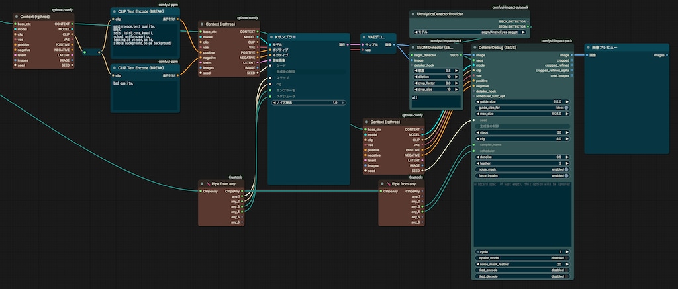
Task: Click the SEGM Detector node title
Action: pyautogui.click(x=435, y=47)
